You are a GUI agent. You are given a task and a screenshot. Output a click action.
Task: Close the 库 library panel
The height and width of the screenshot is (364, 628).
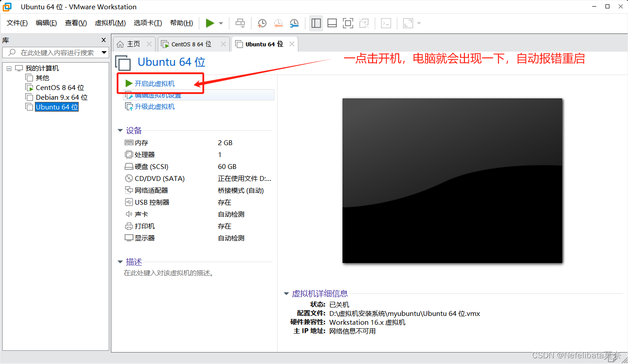pos(104,40)
